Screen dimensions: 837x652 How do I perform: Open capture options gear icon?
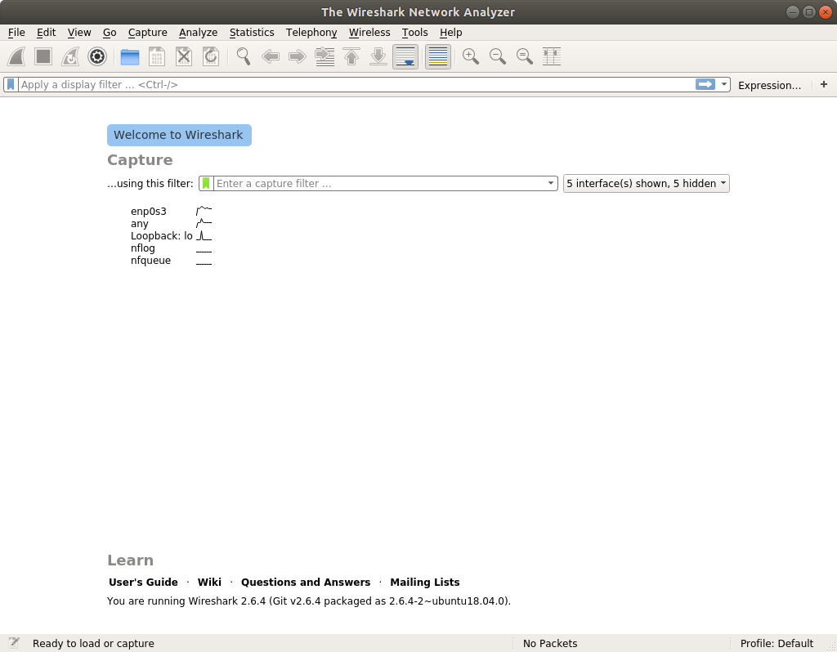(97, 56)
